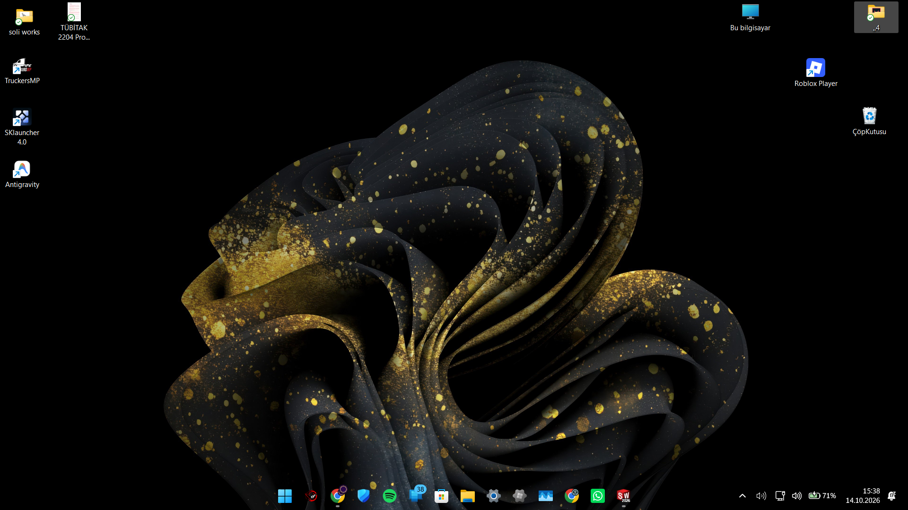
Task: Open the network connection tray icon
Action: pyautogui.click(x=780, y=496)
